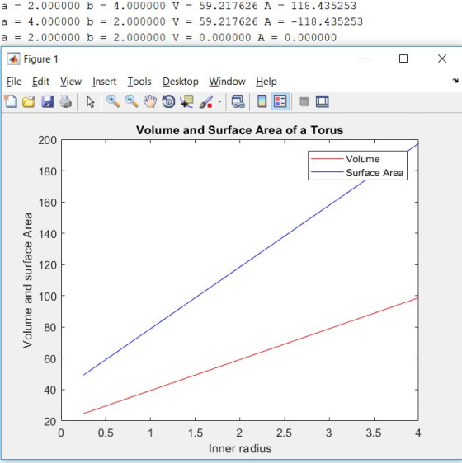Click the New Figure icon
The width and height of the screenshot is (462, 463).
pyautogui.click(x=11, y=101)
